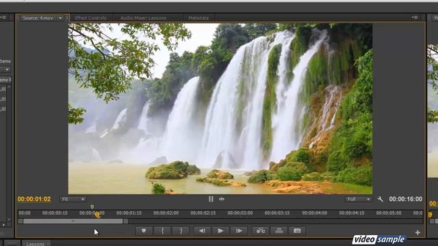Click the orange playhead on time ruler
Image resolution: width=438 pixels, height=246 pixels.
(97, 215)
